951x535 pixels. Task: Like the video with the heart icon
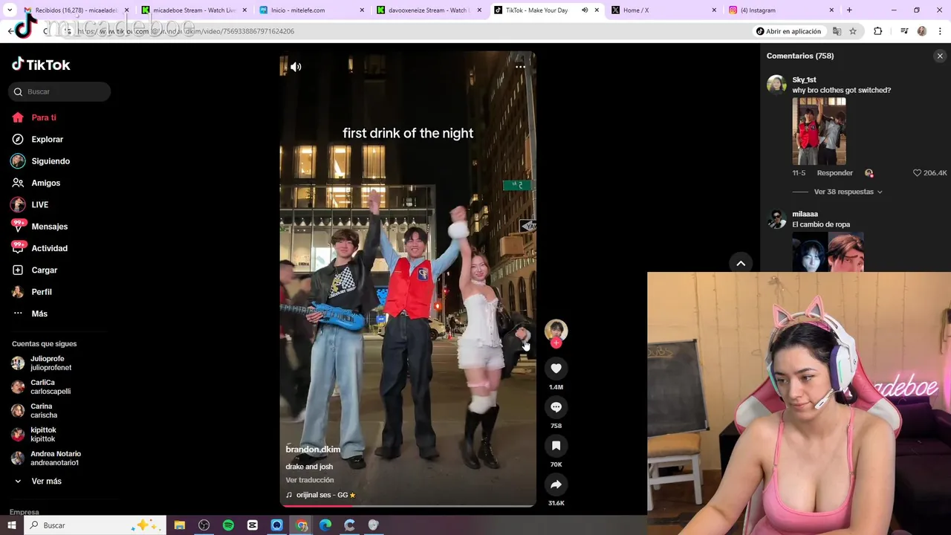coord(556,368)
